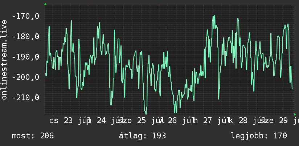This screenshot has height=146, width=299.
Task: Click the onlinestream.live vertical axis title
Action: coord(4,60)
